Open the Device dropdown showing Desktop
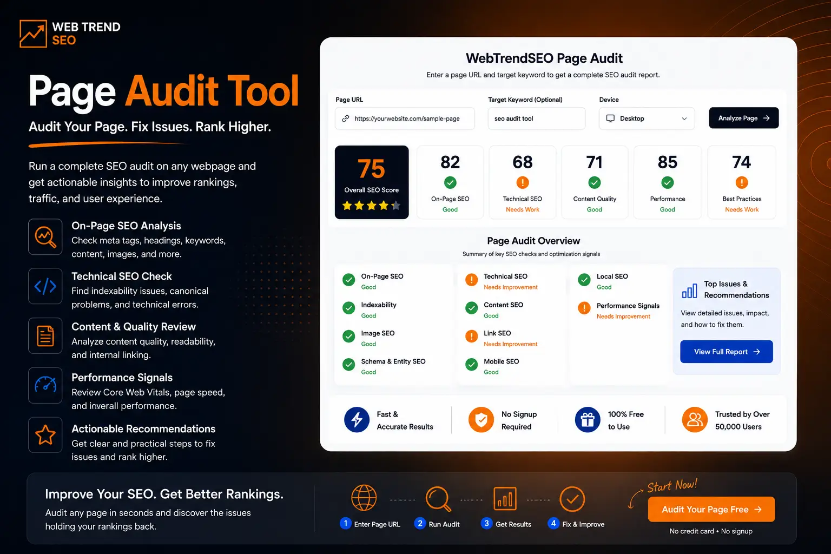831x554 pixels. [647, 118]
